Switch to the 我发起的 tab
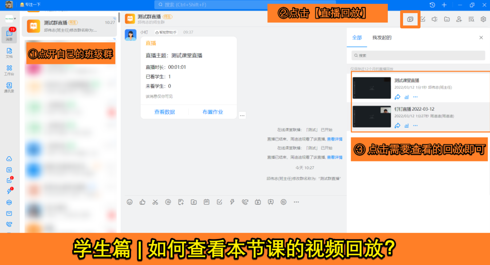Image resolution: width=490 pixels, height=265 pixels. [382, 37]
